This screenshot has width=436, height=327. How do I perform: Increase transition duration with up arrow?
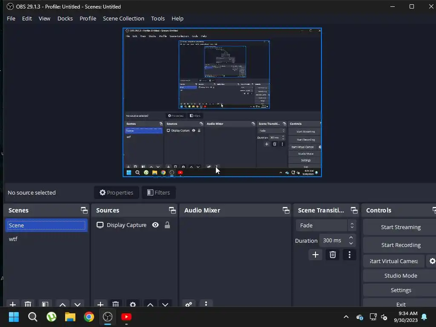tap(351, 238)
